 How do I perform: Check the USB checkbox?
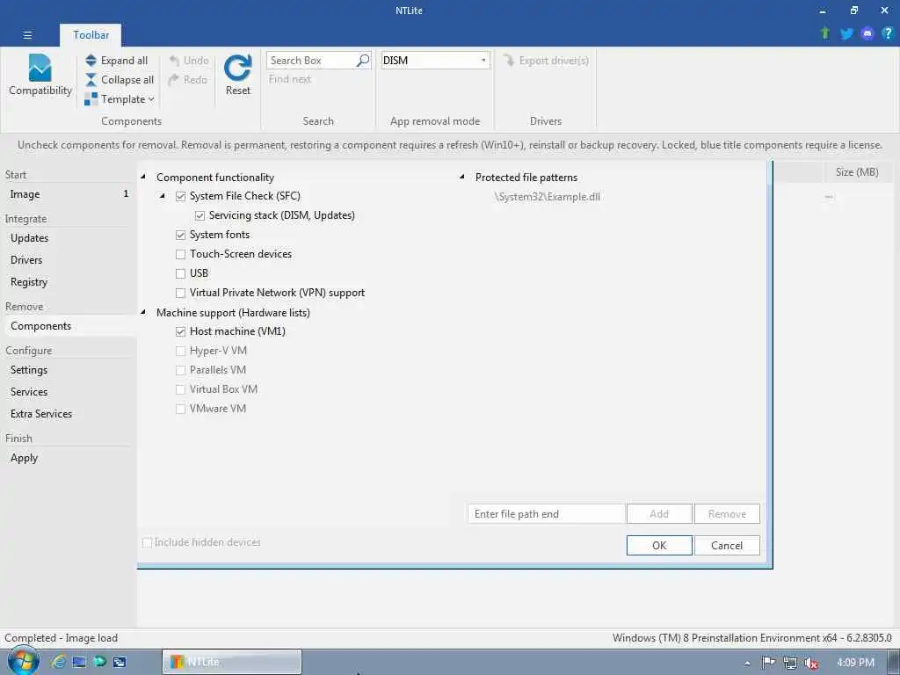pos(180,274)
